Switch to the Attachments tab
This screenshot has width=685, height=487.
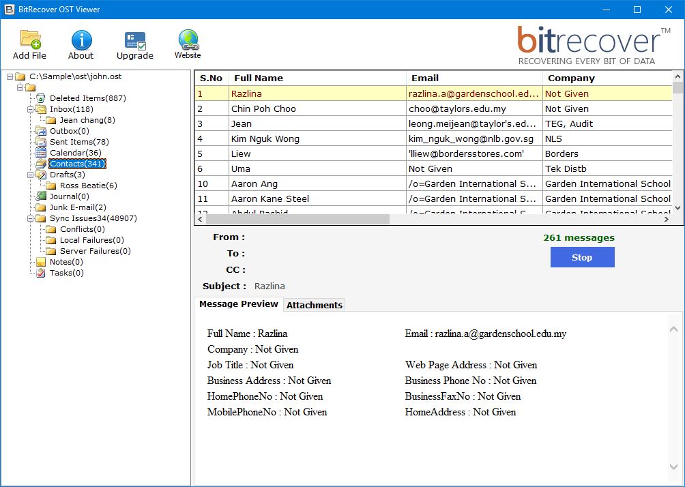pos(315,305)
